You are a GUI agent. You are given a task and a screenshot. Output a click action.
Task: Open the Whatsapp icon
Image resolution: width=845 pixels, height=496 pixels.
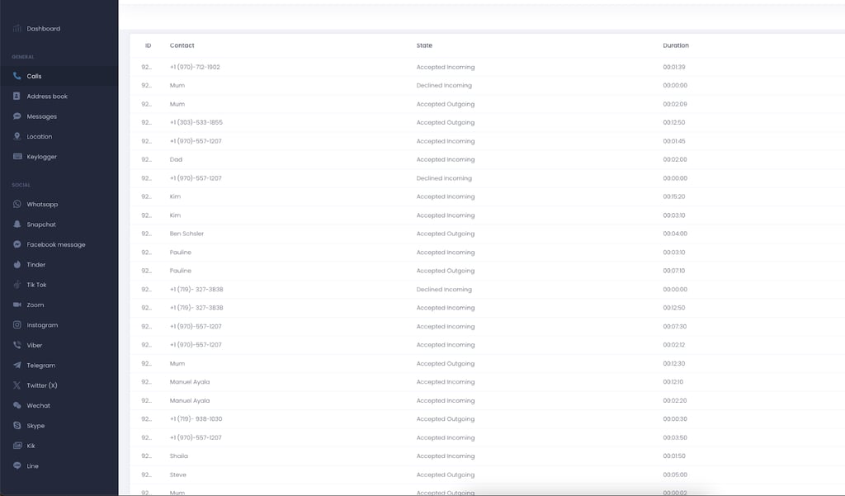pos(17,205)
